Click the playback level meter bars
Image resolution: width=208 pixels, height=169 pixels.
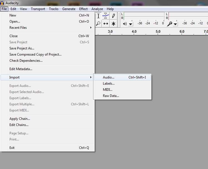coord(144,16)
